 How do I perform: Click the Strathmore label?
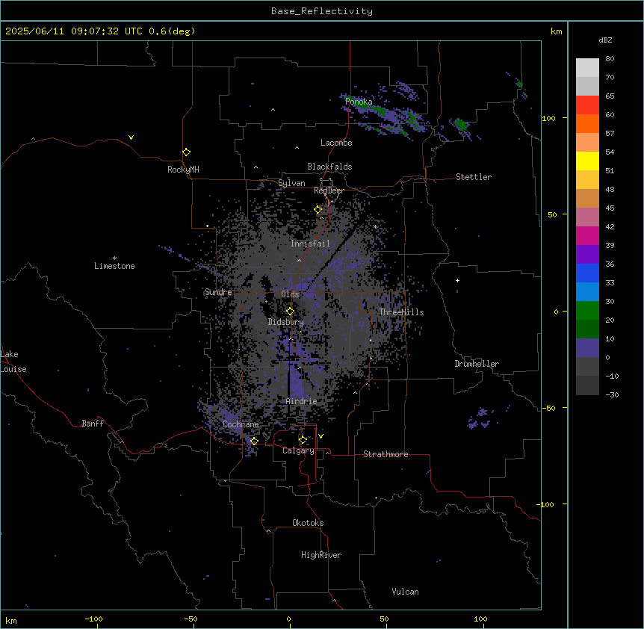click(x=386, y=454)
